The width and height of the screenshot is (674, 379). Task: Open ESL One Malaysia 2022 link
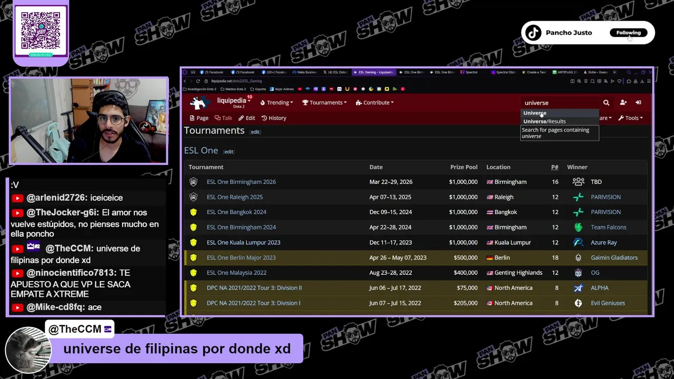(x=236, y=273)
